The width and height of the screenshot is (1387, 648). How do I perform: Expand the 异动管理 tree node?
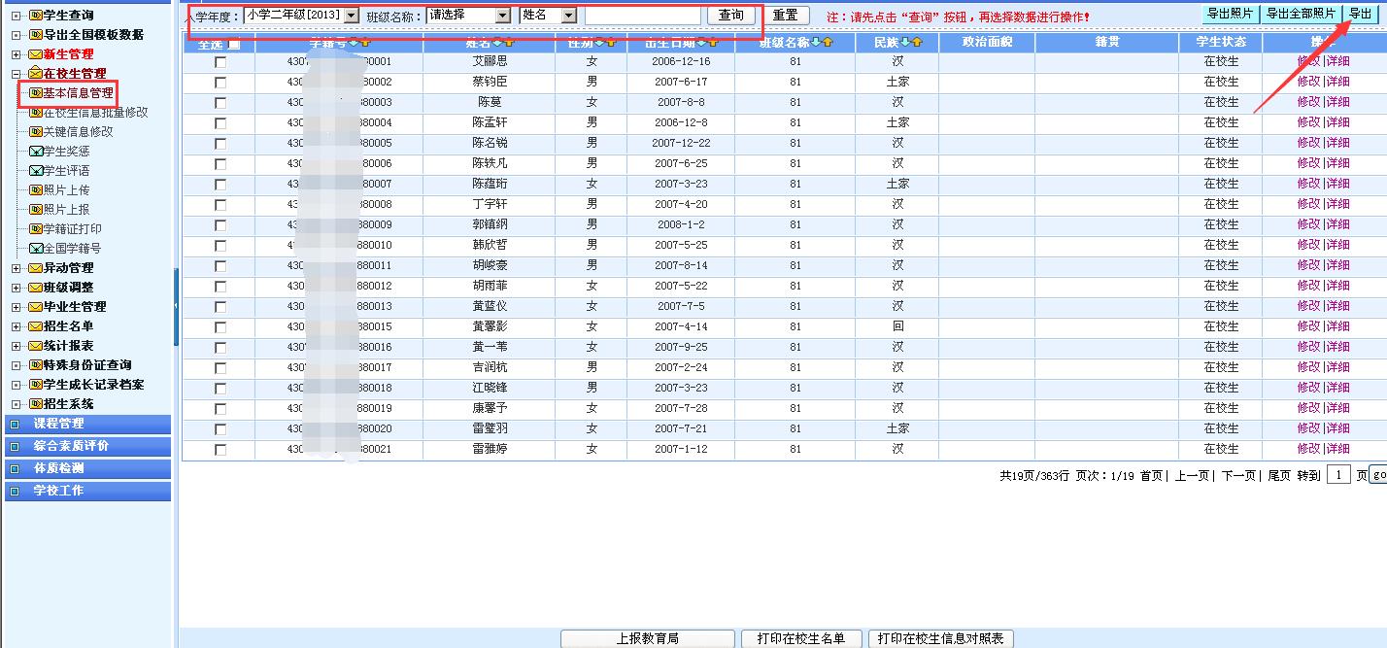click(x=17, y=268)
